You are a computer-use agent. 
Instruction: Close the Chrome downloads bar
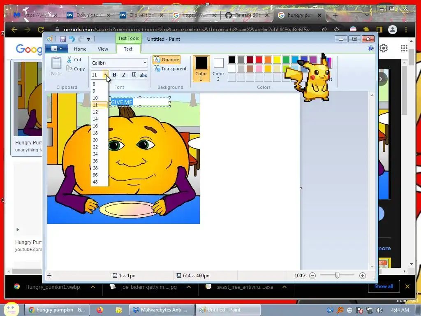pyautogui.click(x=407, y=286)
